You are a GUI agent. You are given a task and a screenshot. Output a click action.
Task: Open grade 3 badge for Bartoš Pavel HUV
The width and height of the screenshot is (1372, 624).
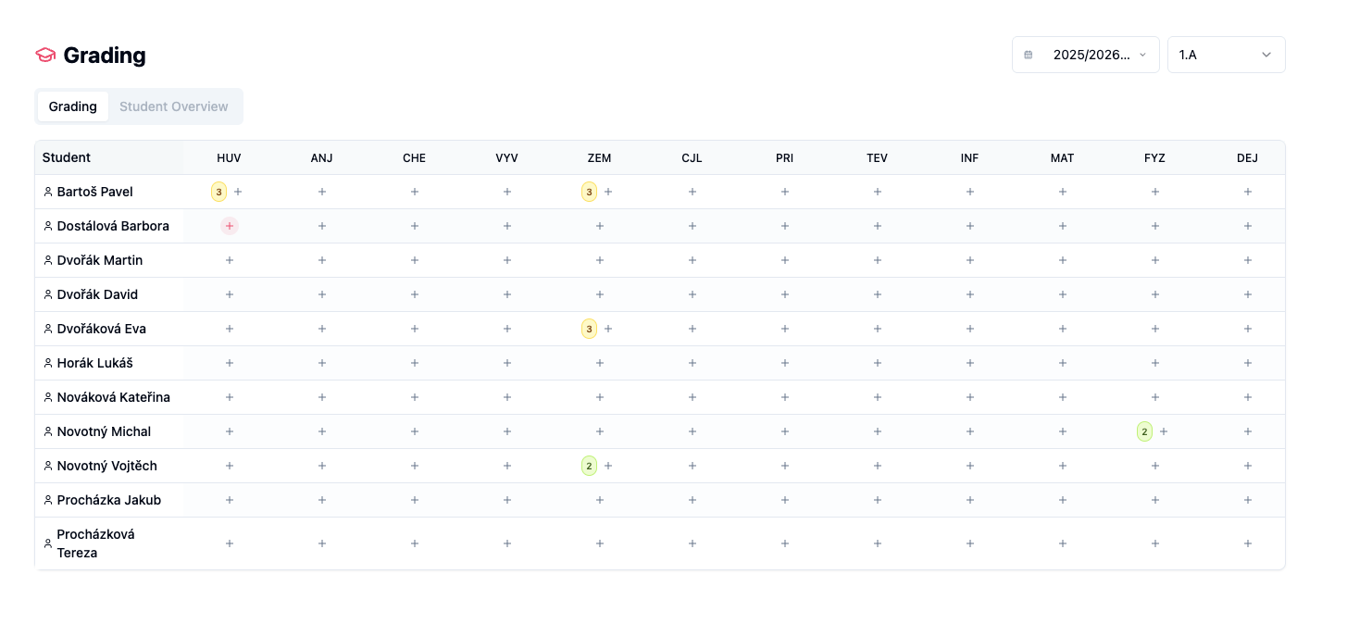coord(218,192)
